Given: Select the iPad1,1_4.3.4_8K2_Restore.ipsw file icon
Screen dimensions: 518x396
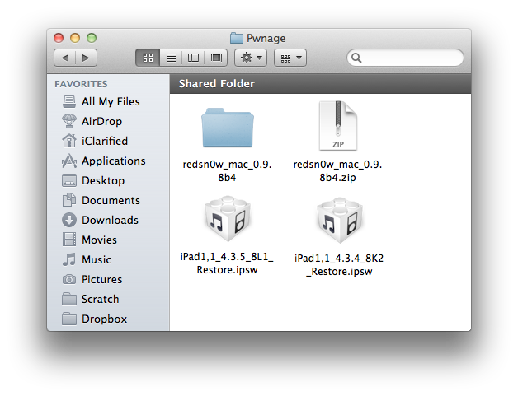Looking at the screenshot, I should click(339, 222).
